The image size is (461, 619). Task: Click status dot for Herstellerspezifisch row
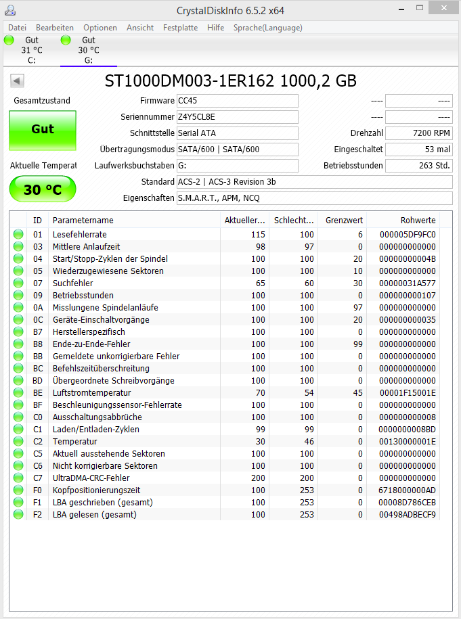point(18,331)
